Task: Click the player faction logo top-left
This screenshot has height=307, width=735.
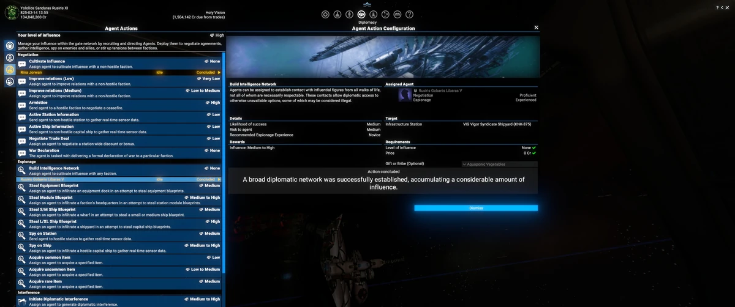Action: pyautogui.click(x=10, y=12)
